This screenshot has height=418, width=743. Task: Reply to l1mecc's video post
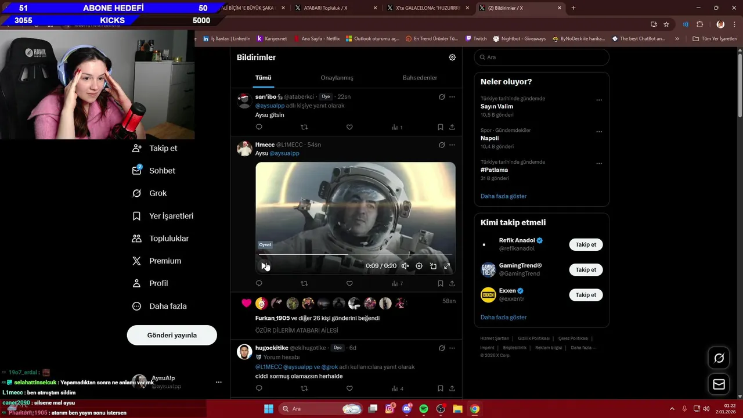[259, 284]
